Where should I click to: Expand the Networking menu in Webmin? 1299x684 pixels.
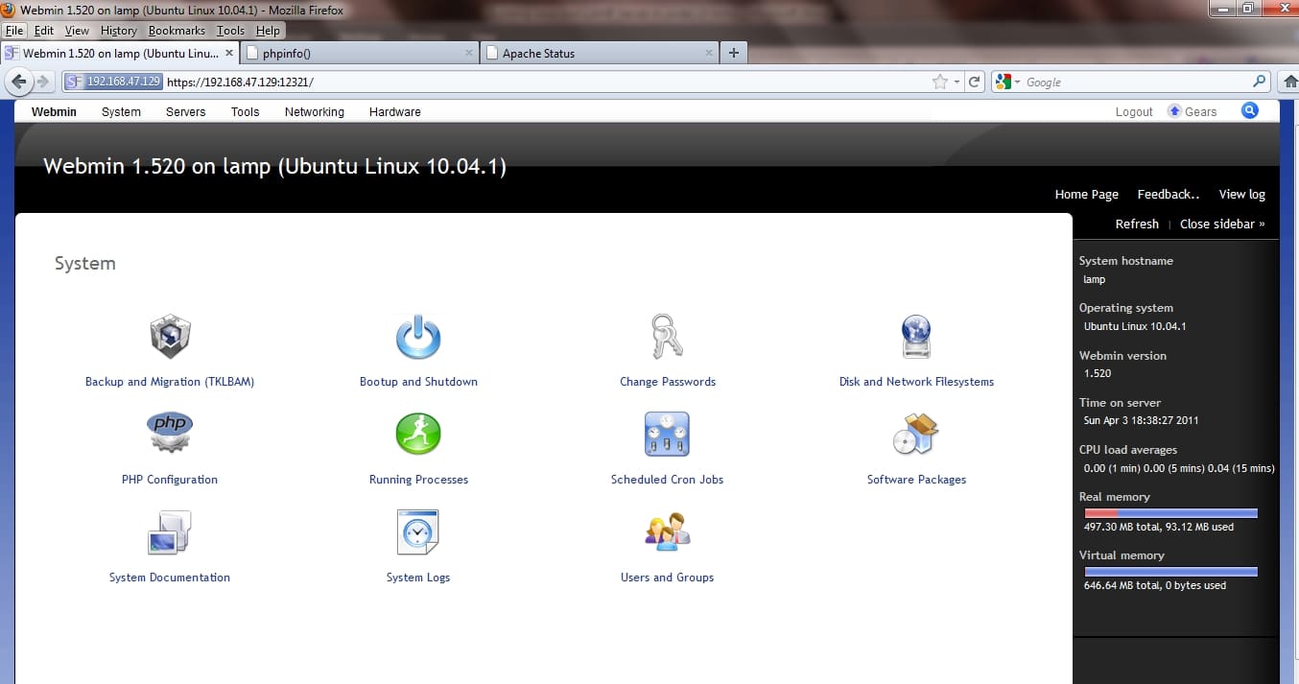314,112
